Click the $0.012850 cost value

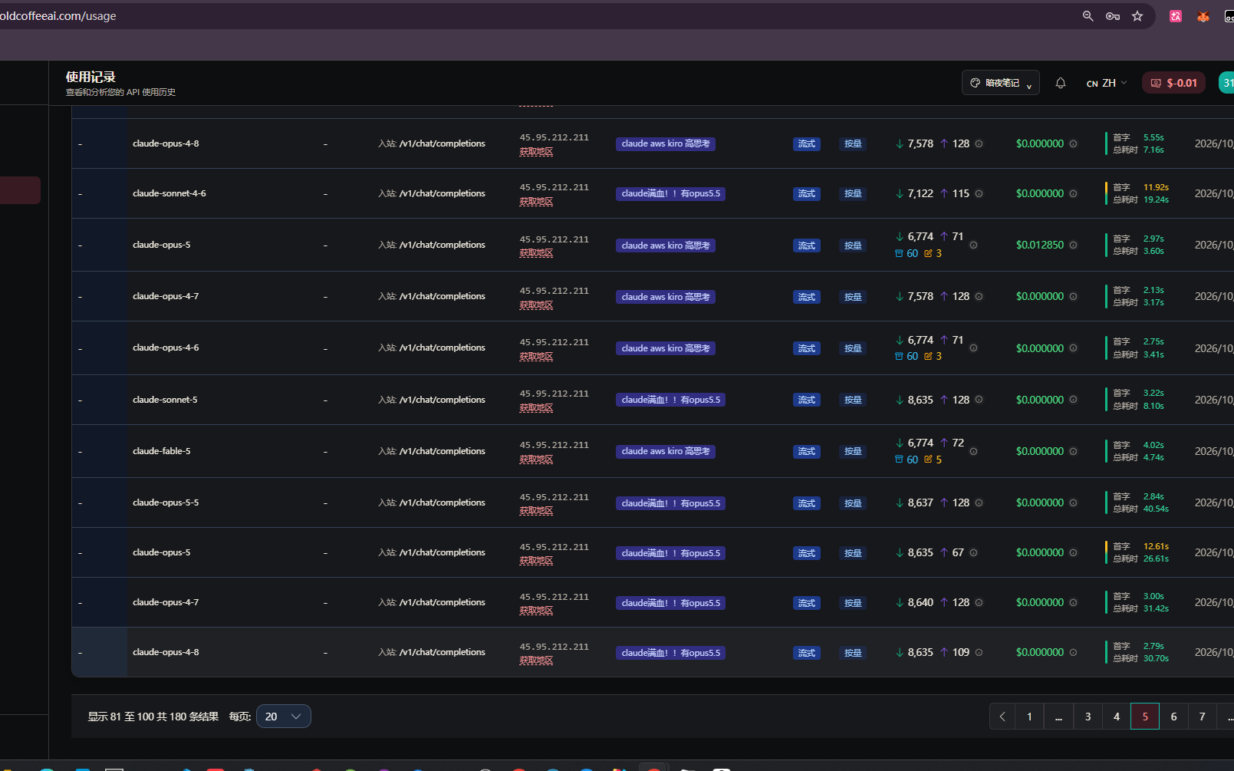click(1040, 245)
